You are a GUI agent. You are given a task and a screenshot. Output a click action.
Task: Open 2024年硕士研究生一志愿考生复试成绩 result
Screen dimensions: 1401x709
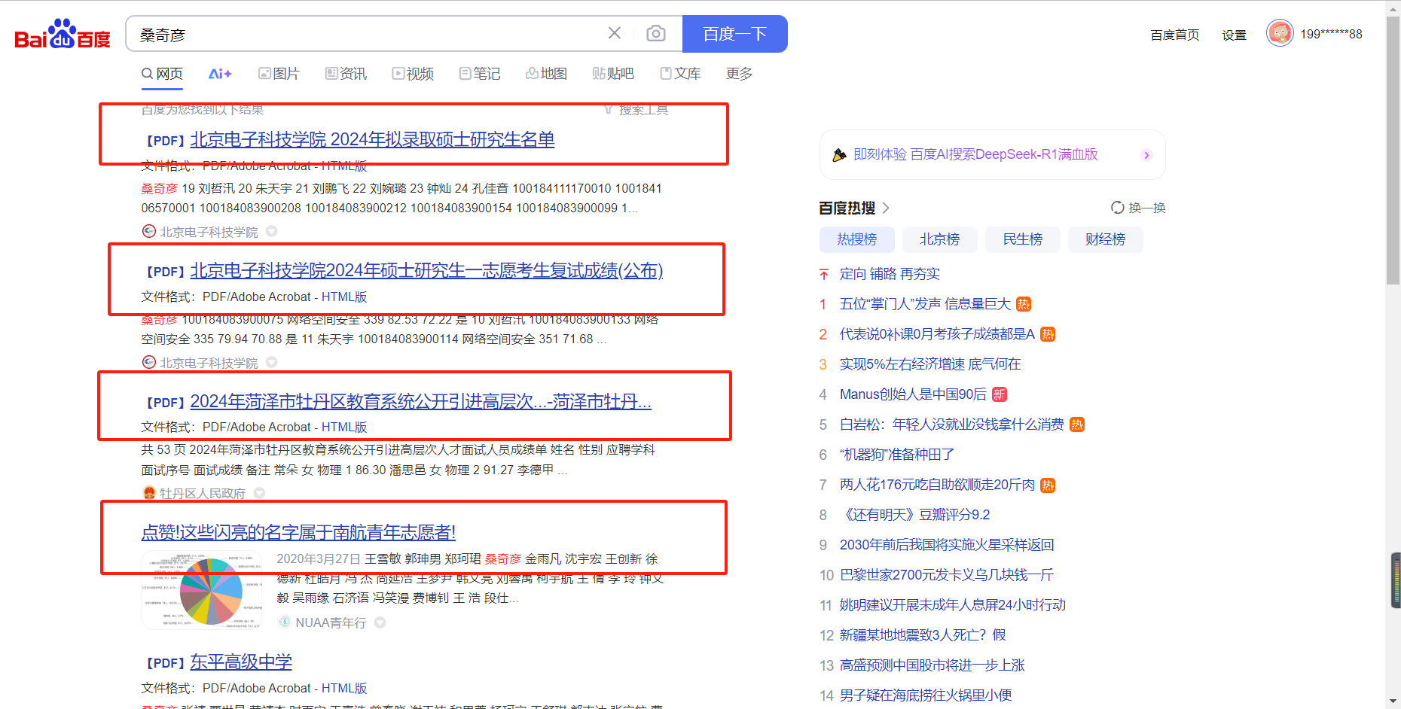click(426, 270)
